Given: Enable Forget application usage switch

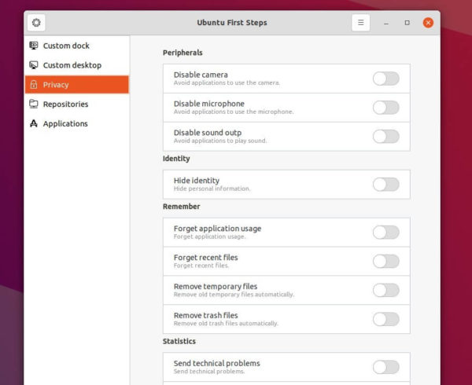Looking at the screenshot, I should pyautogui.click(x=386, y=233).
